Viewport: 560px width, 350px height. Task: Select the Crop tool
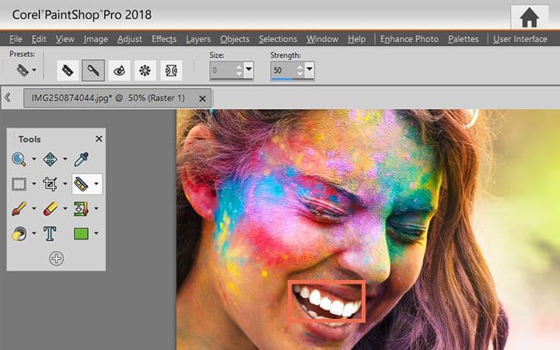click(x=50, y=184)
